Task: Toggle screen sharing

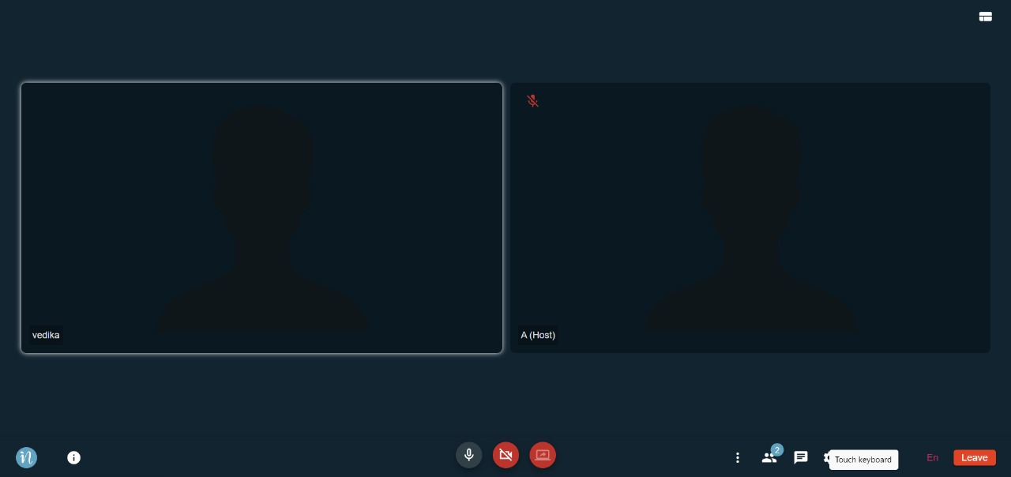Action: [543, 455]
